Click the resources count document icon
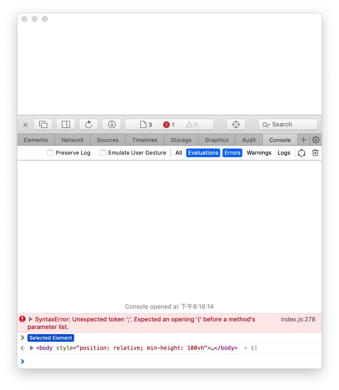The height and width of the screenshot is (390, 339). (146, 125)
